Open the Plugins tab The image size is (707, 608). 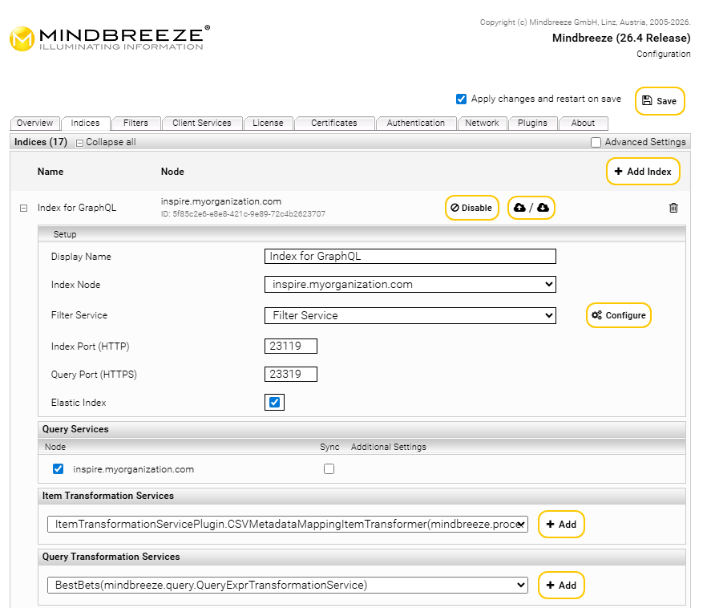click(532, 124)
